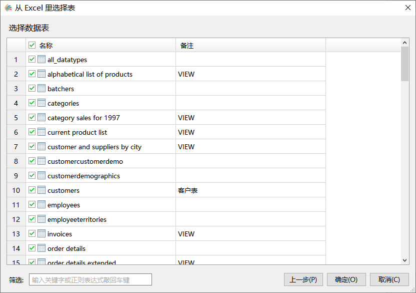Click the table icon beside all_datatypes
The image size is (416, 293).
[41, 60]
